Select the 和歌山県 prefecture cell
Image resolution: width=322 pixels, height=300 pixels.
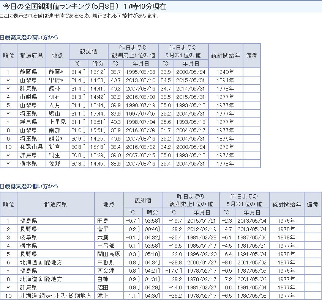30,147
